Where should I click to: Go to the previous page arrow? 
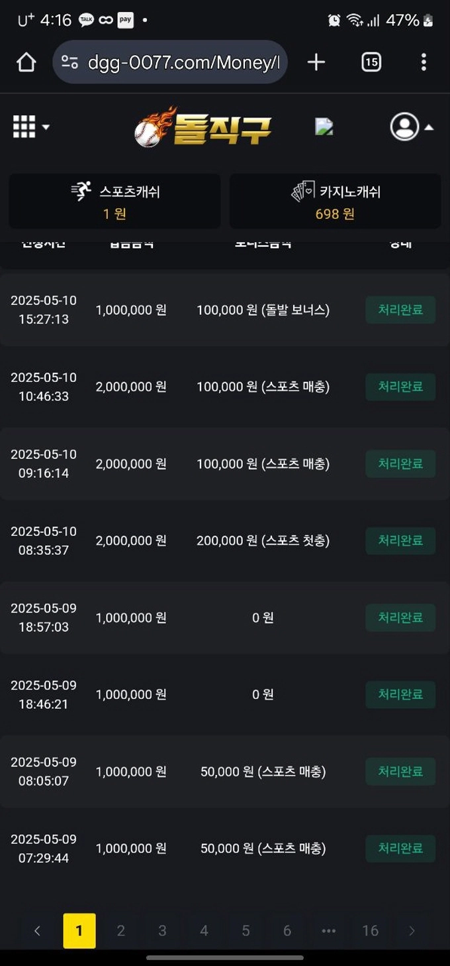point(37,931)
